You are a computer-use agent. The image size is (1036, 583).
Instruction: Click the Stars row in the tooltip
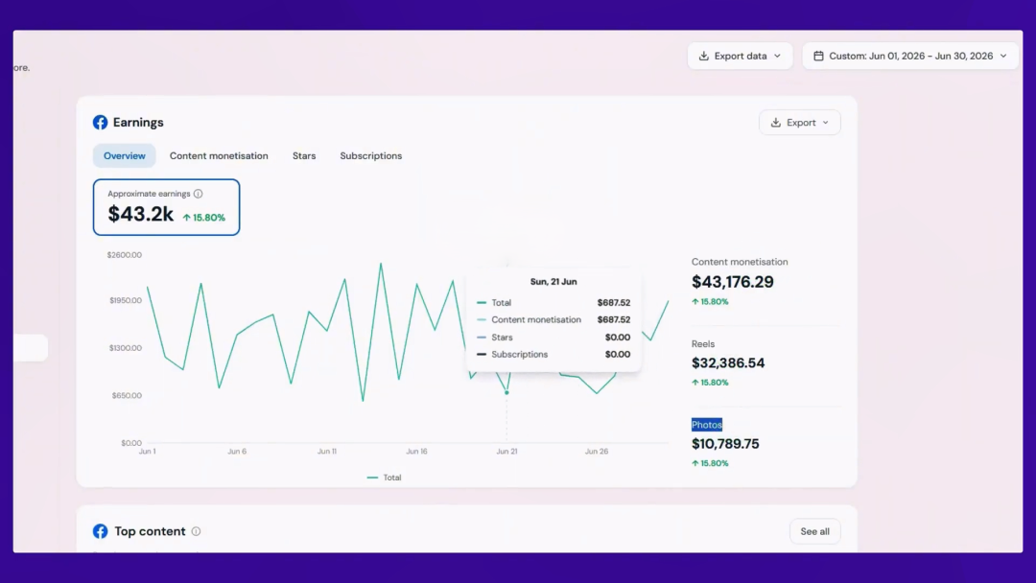click(553, 338)
